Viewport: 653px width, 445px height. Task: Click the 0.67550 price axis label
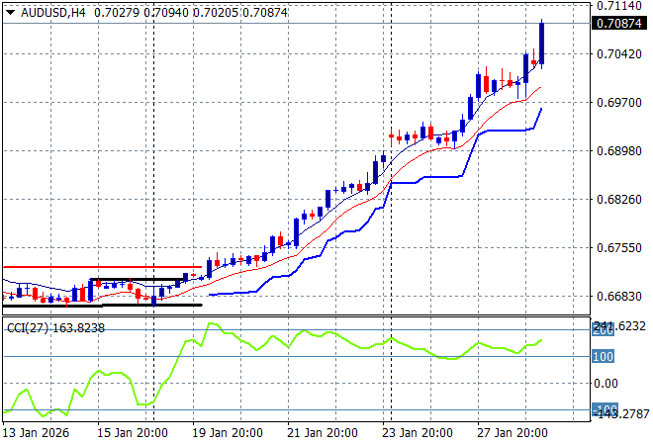pos(619,248)
